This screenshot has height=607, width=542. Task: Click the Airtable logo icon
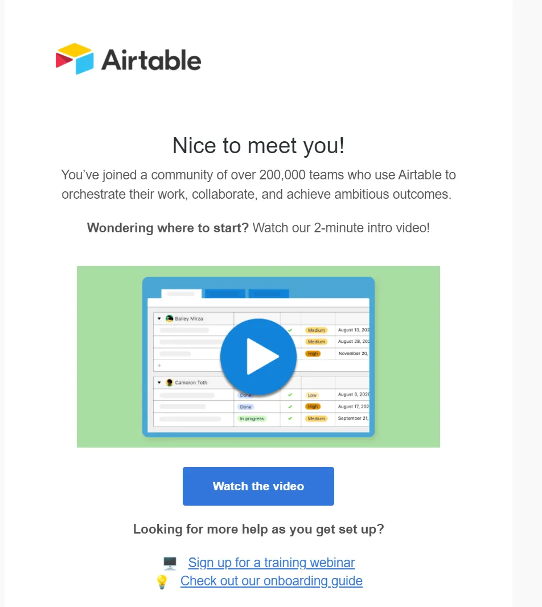(x=75, y=59)
